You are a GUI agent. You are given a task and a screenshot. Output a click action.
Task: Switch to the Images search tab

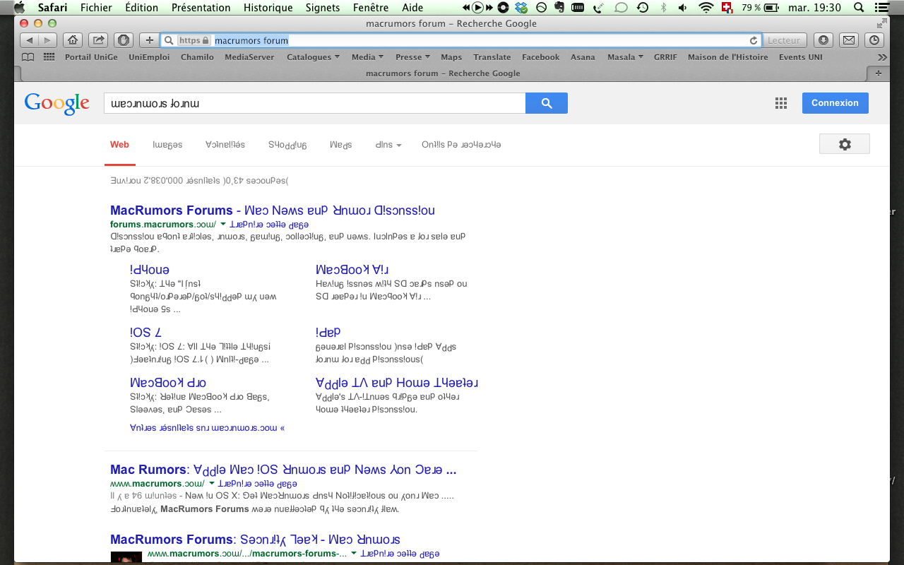point(167,145)
